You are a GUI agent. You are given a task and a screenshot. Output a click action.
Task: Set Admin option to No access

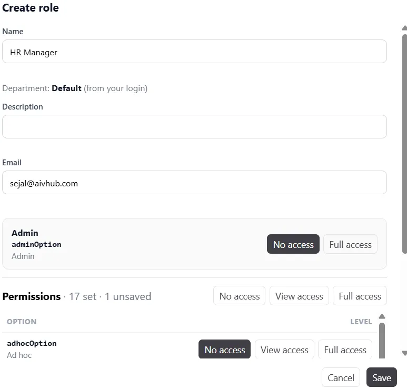(x=293, y=244)
